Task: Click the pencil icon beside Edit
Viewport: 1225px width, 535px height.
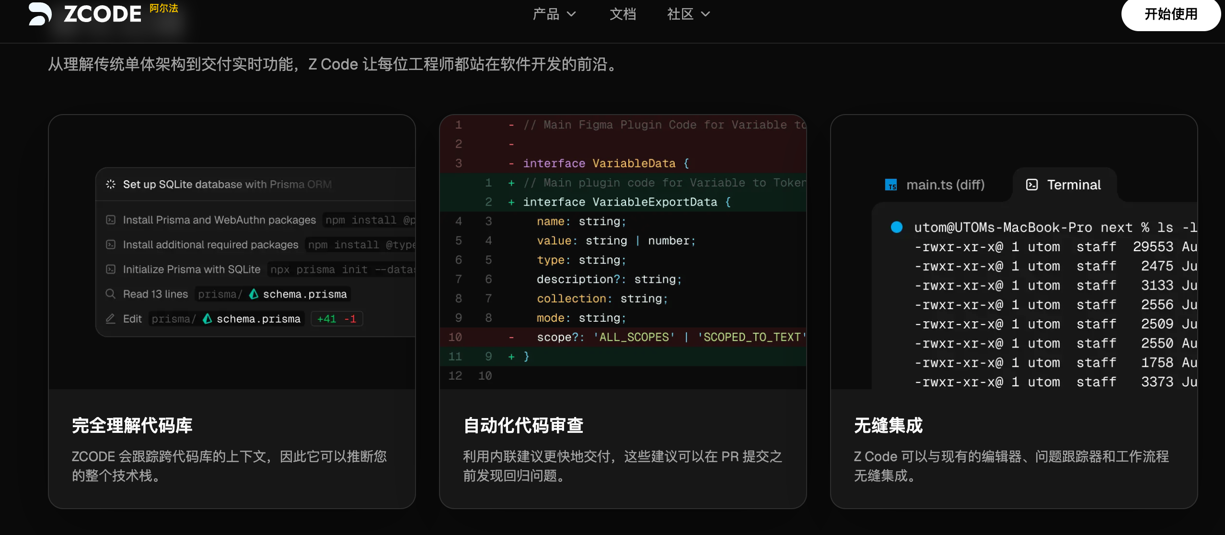Action: [111, 318]
